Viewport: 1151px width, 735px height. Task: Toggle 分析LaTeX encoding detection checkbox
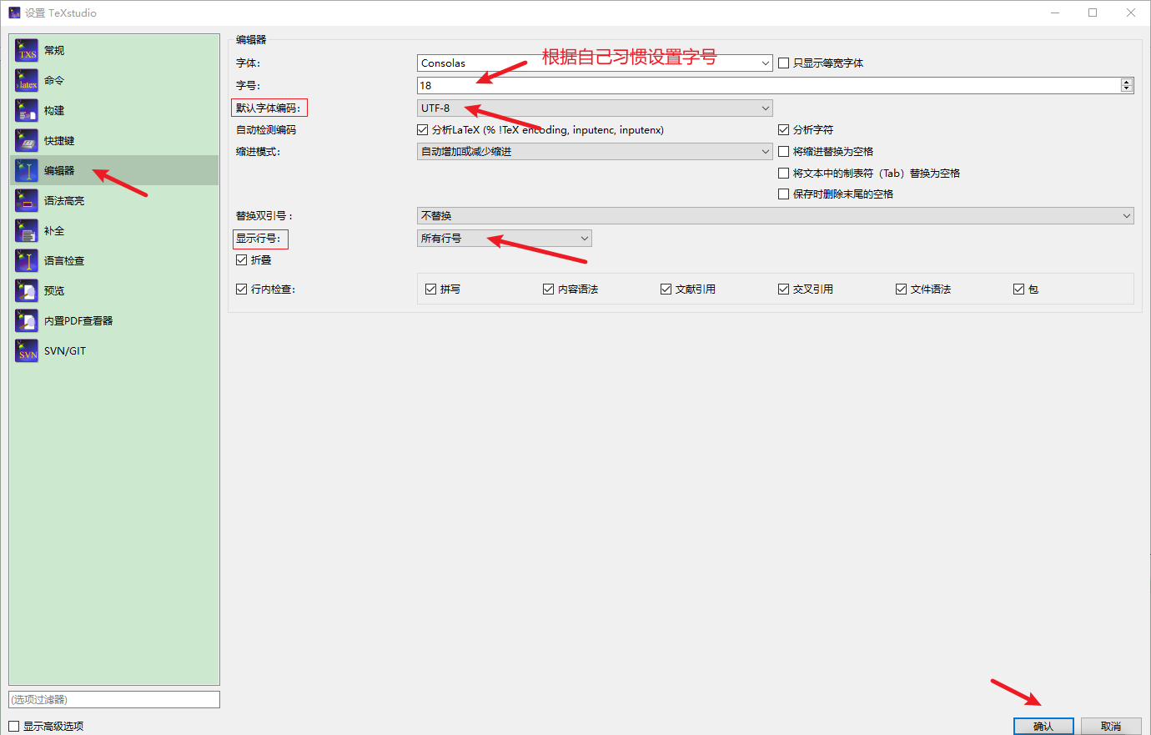coord(422,129)
